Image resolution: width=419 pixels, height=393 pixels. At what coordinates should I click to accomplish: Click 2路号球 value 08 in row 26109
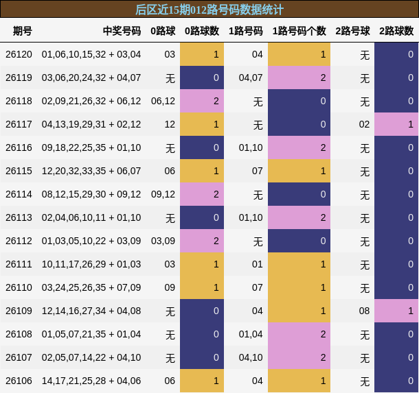pyautogui.click(x=364, y=311)
